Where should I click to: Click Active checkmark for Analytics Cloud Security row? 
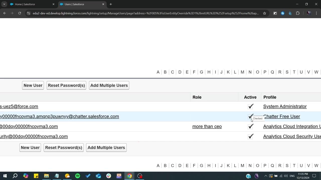[x=251, y=136]
